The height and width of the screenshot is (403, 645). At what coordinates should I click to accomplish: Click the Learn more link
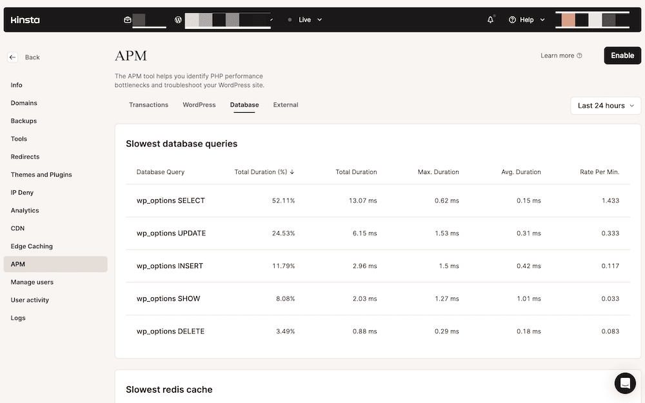click(557, 55)
